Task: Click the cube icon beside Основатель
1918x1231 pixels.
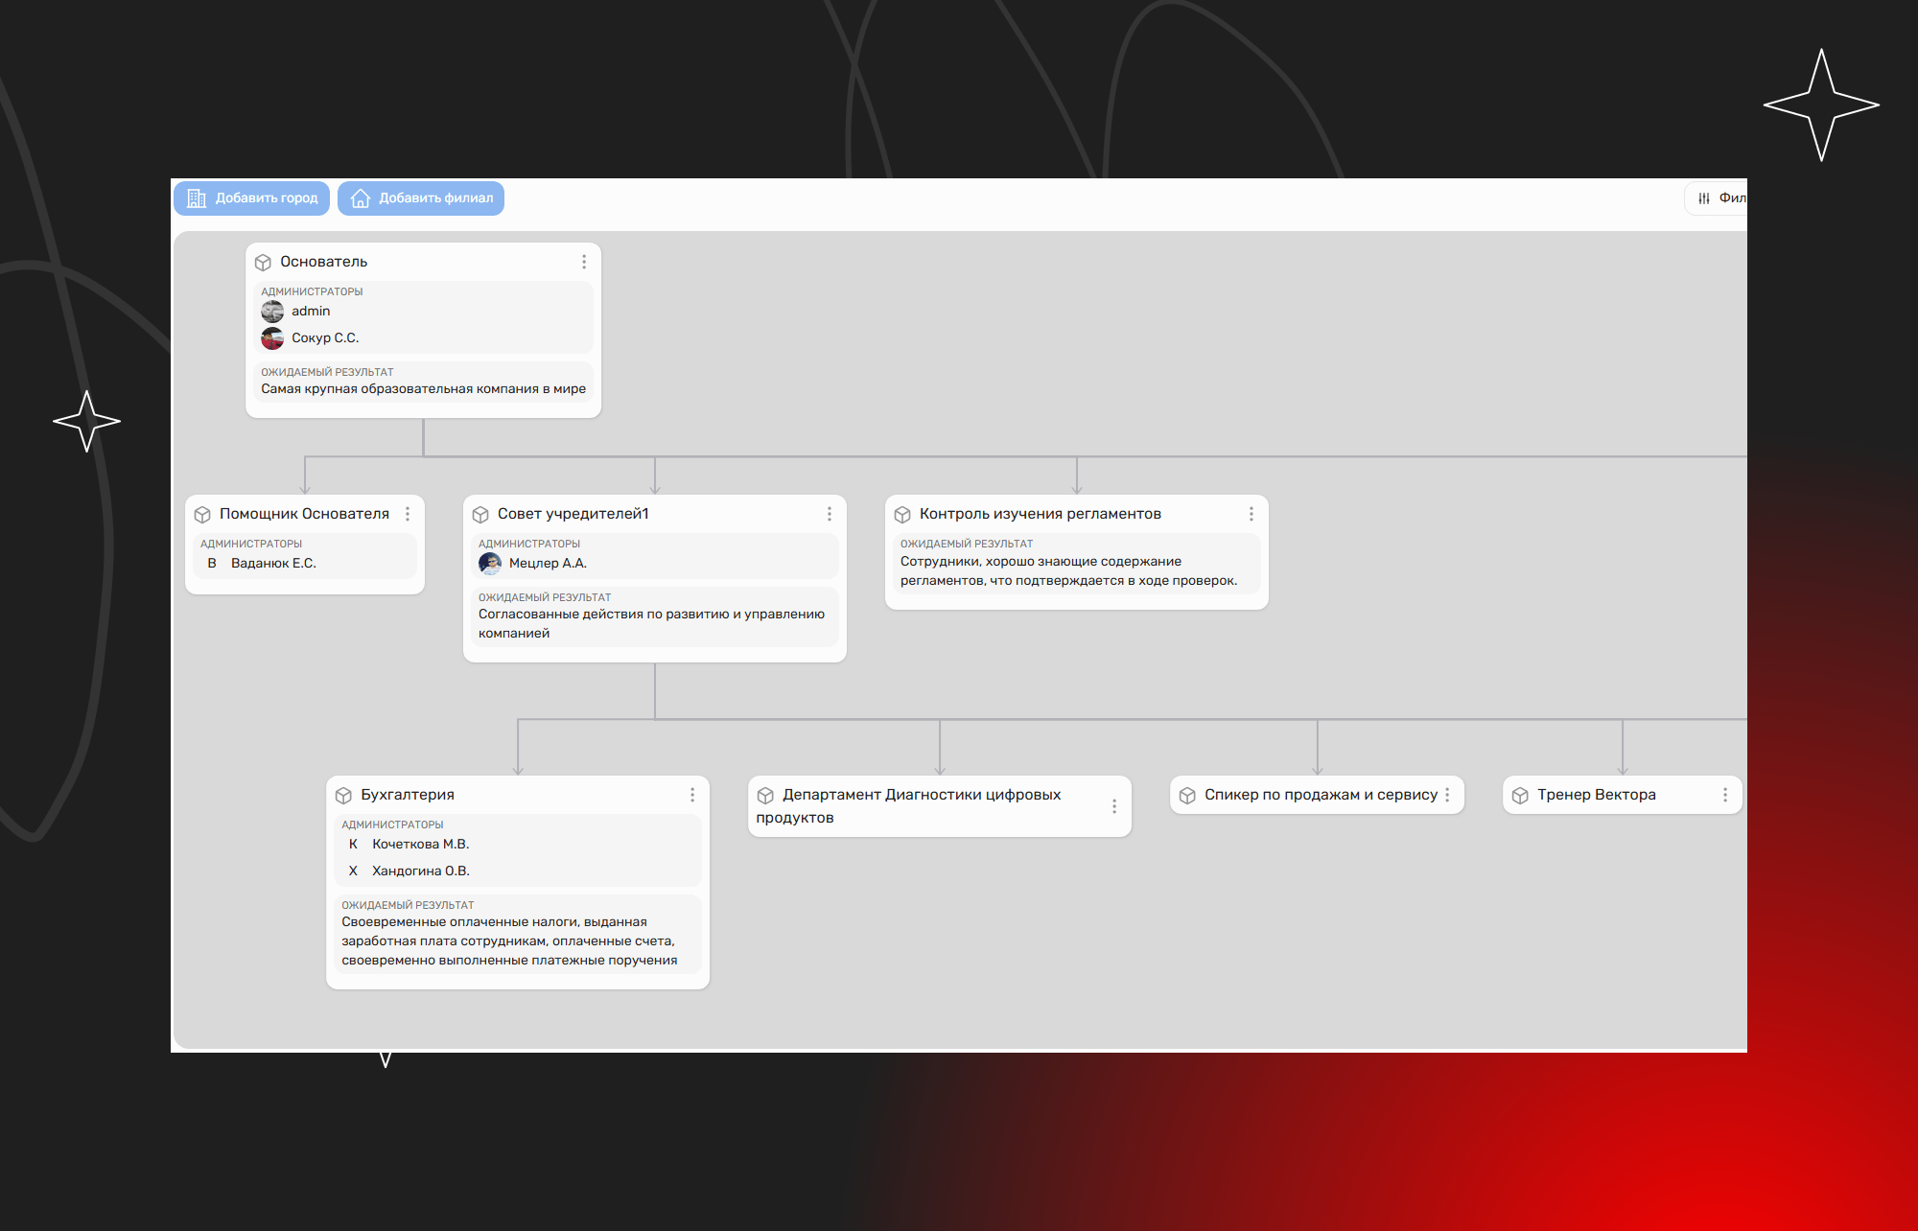Action: click(x=263, y=262)
